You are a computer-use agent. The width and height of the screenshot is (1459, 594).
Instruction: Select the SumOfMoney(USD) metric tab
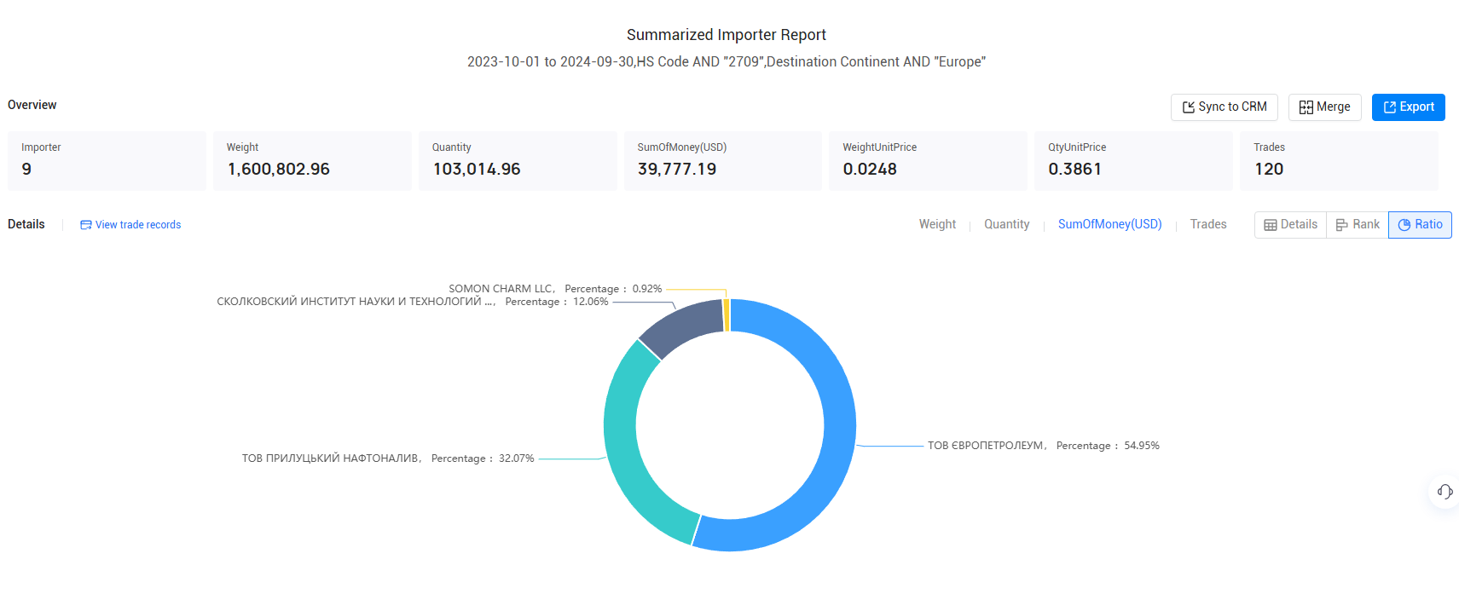pos(1109,224)
